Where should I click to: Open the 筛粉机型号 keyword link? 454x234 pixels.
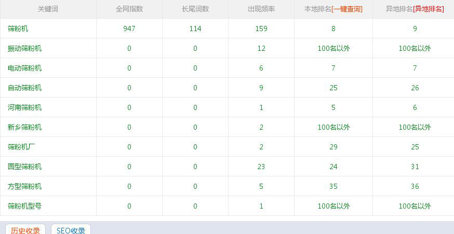(x=24, y=207)
